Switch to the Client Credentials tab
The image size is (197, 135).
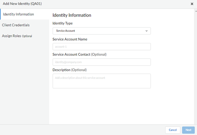(x=16, y=25)
